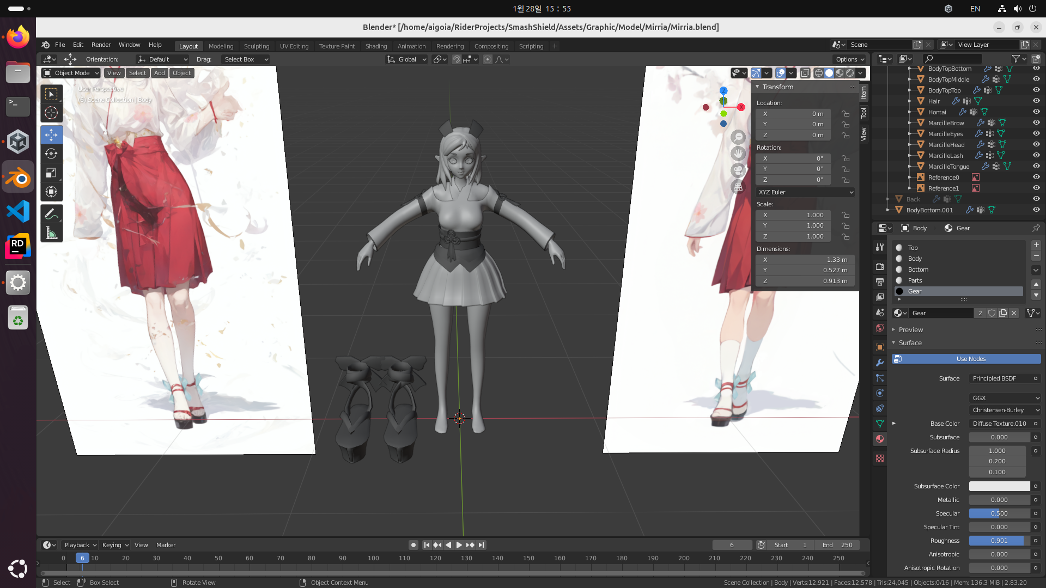Open the Tool properties tab icon
This screenshot has height=588, width=1046.
pos(880,247)
